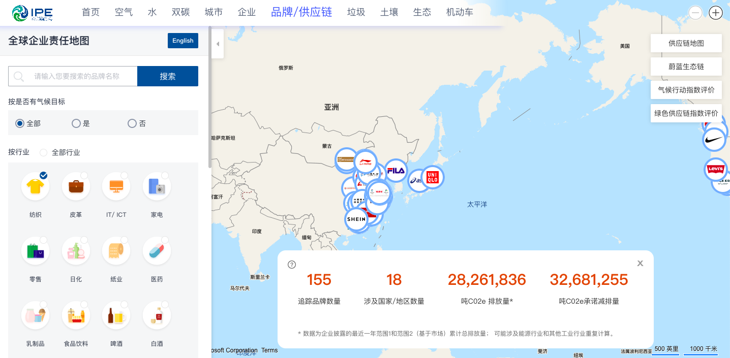Open the 品牌/供应链 brand supply chain menu
Viewport: 730px width, 358px height.
coord(301,12)
